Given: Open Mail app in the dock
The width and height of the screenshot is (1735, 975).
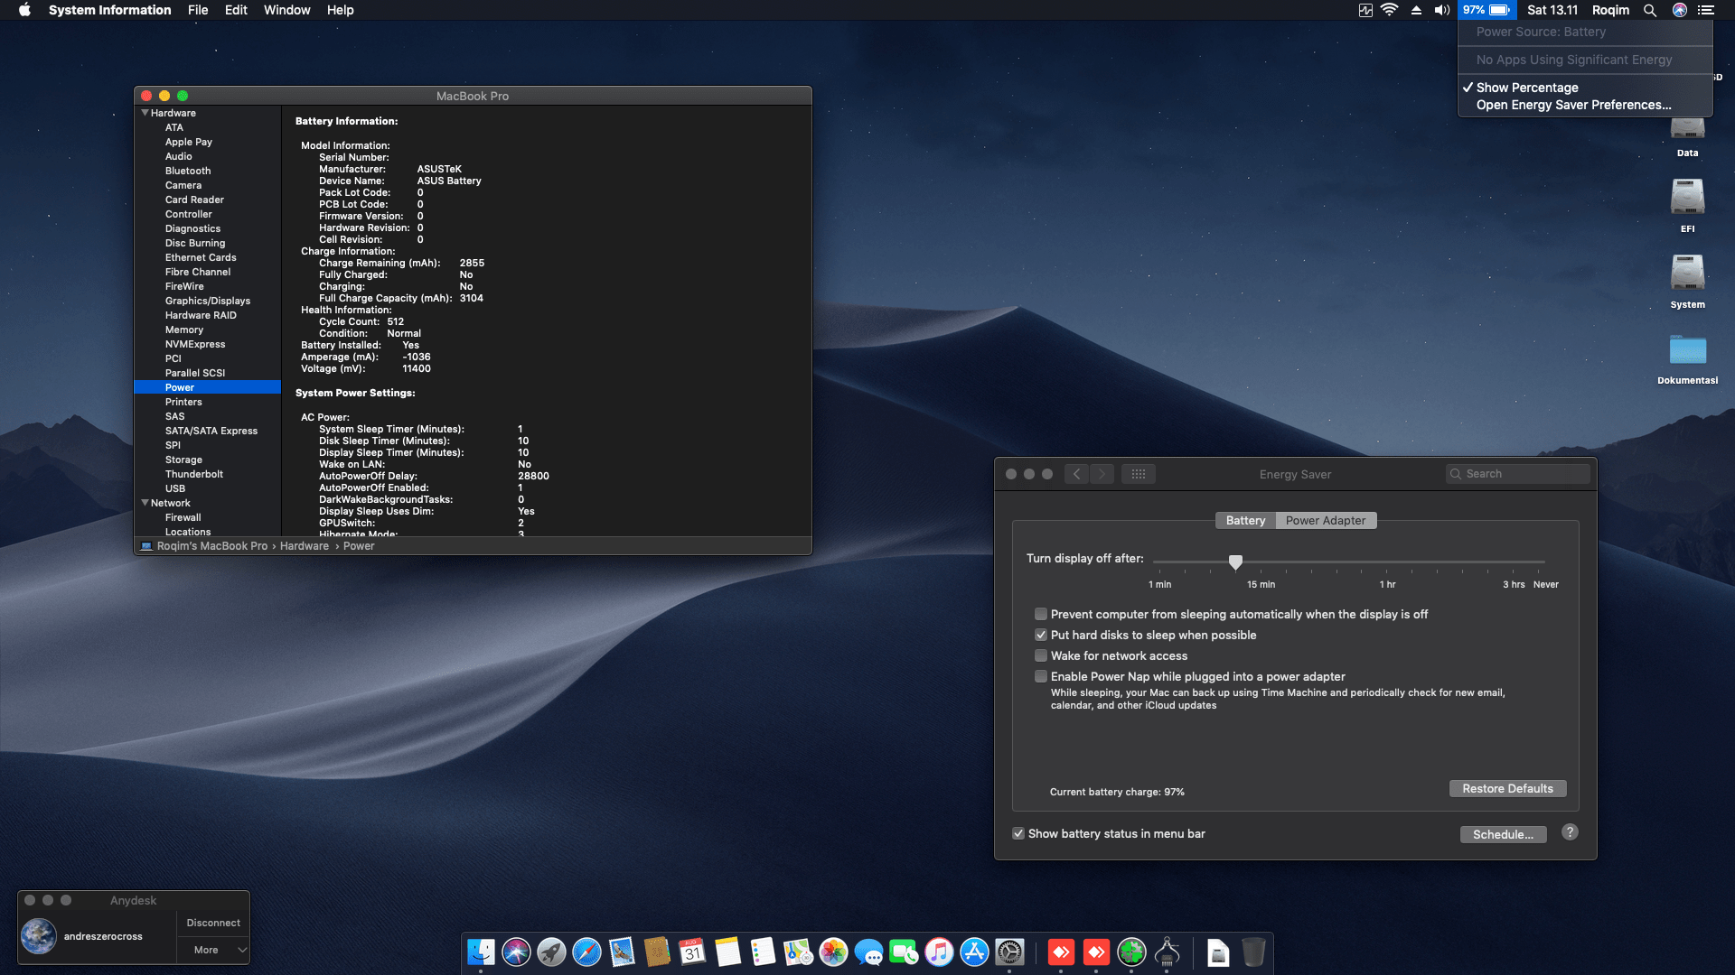Looking at the screenshot, I should point(622,952).
